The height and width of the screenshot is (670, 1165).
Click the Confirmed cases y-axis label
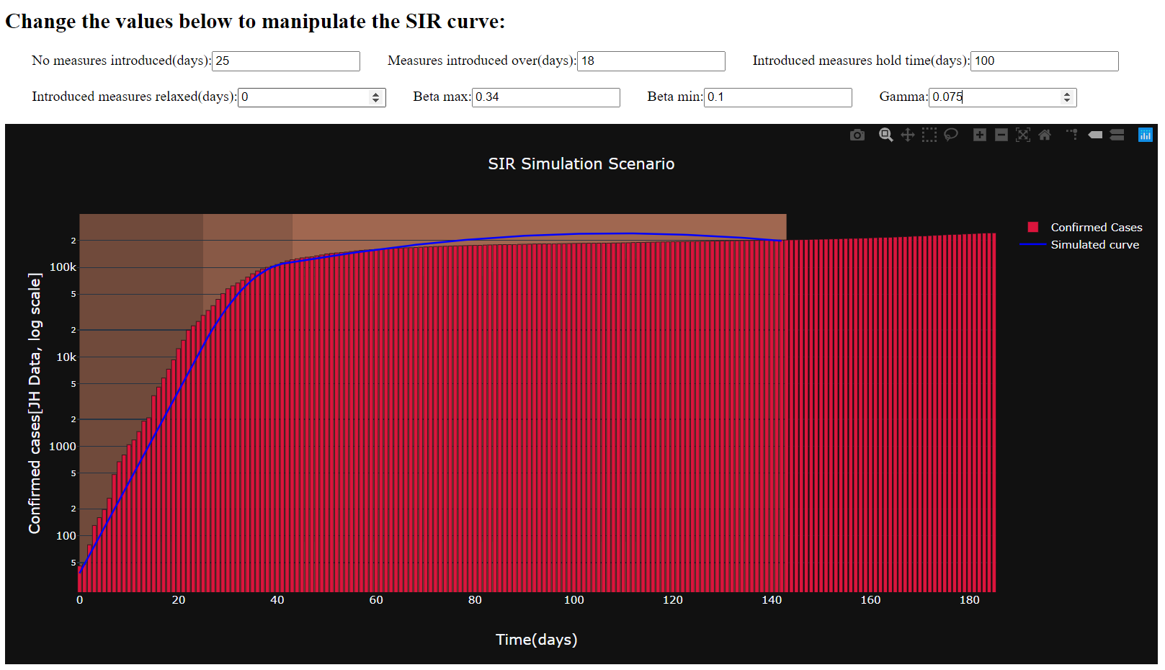tap(35, 403)
